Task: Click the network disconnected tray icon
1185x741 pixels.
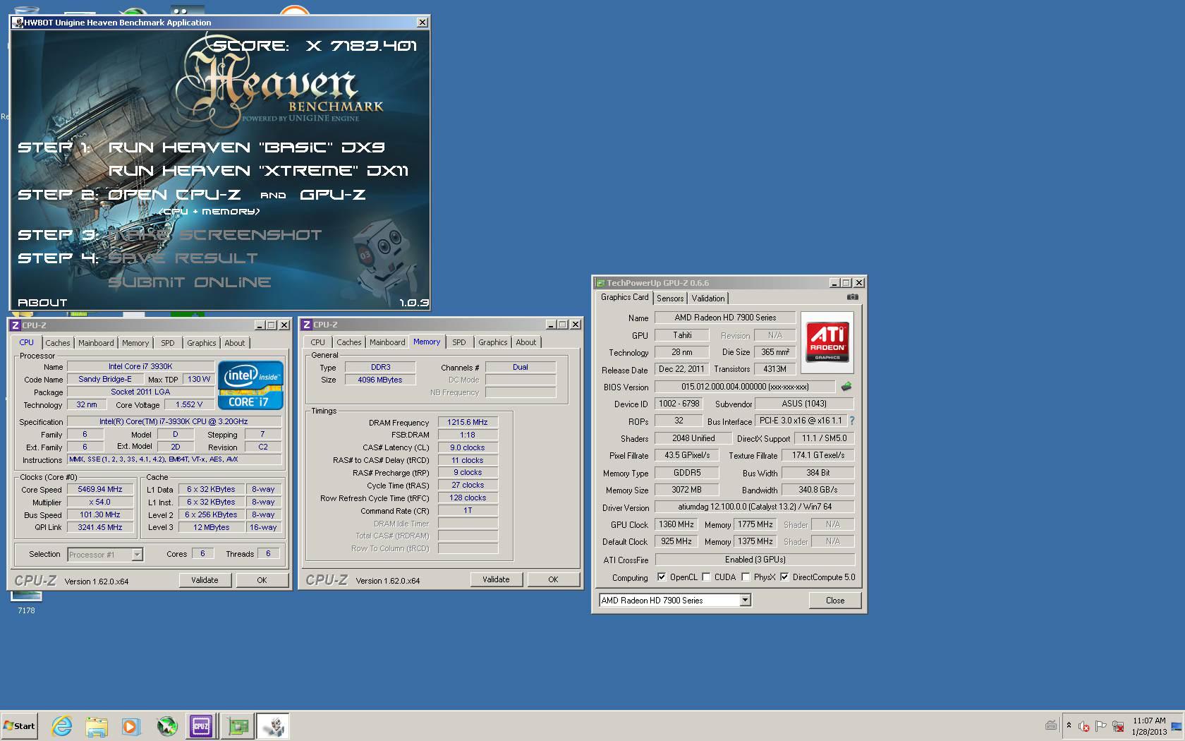Action: tap(1118, 726)
